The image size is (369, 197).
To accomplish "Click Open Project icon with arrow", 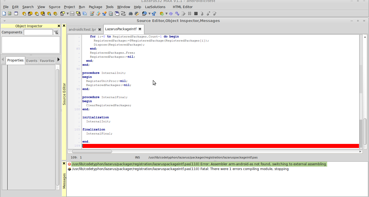I will pyautogui.click(x=30, y=13).
